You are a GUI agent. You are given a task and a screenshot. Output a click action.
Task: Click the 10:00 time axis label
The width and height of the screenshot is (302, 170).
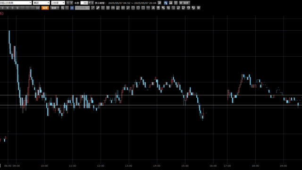(x=44, y=166)
